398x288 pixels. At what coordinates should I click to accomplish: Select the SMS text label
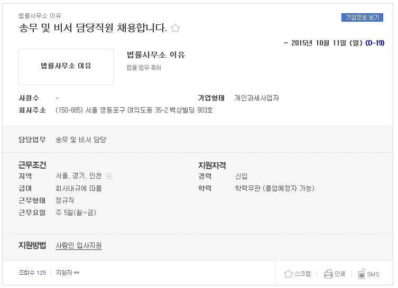click(373, 274)
